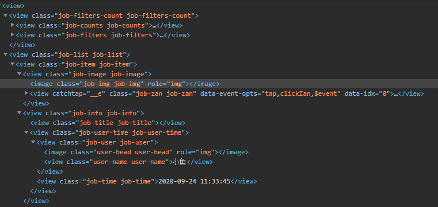This screenshot has width=438, height=207.
Task: Select the job-title view row
Action: click(219, 123)
